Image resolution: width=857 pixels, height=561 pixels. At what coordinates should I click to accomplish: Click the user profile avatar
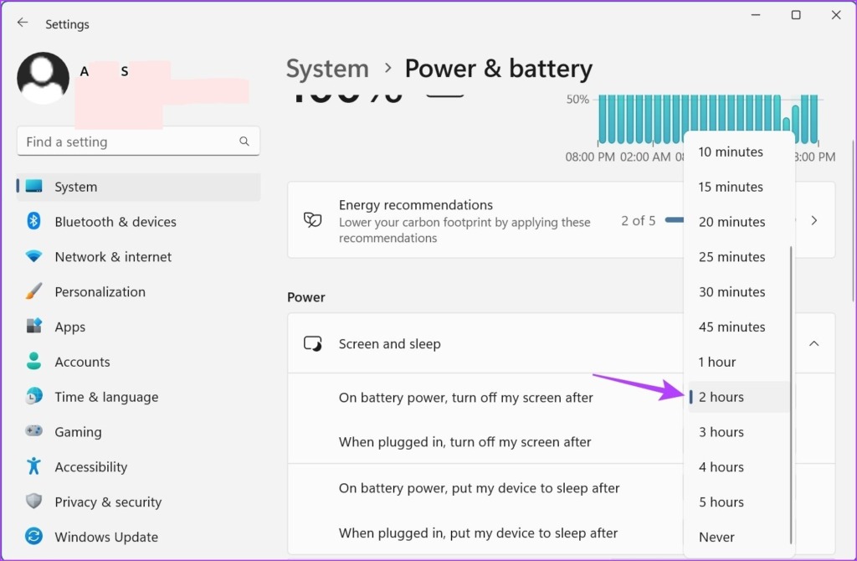[43, 78]
